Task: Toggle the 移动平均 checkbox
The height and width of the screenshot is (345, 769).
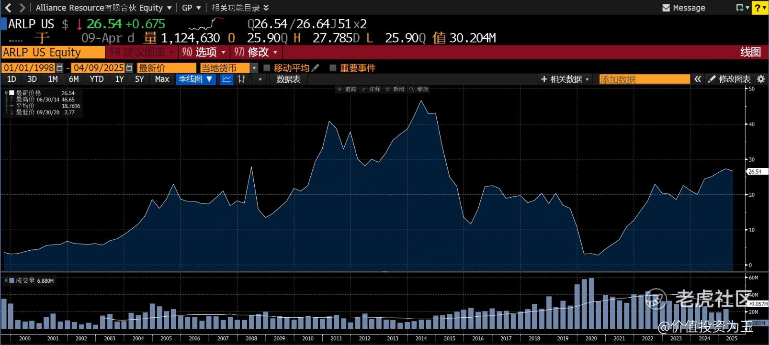Action: point(267,68)
